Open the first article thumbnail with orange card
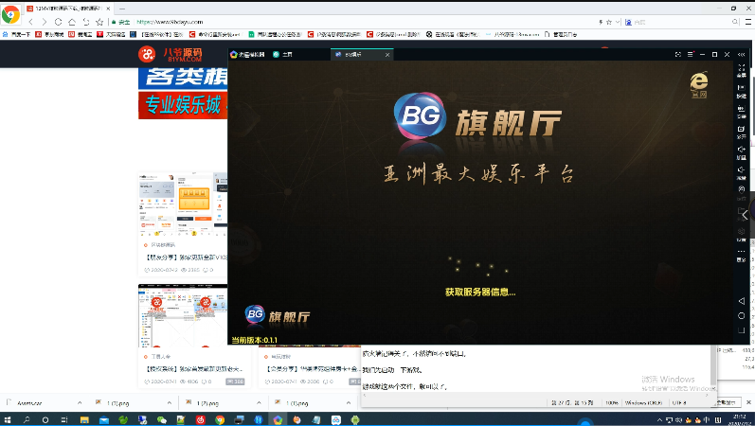Image resolution: width=755 pixels, height=426 pixels. [183, 204]
